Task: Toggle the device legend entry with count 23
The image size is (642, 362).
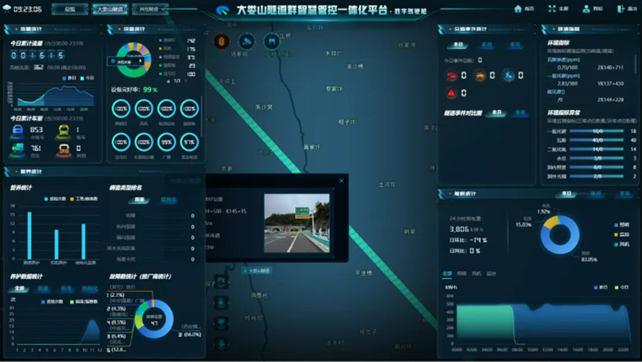Action: (177, 66)
